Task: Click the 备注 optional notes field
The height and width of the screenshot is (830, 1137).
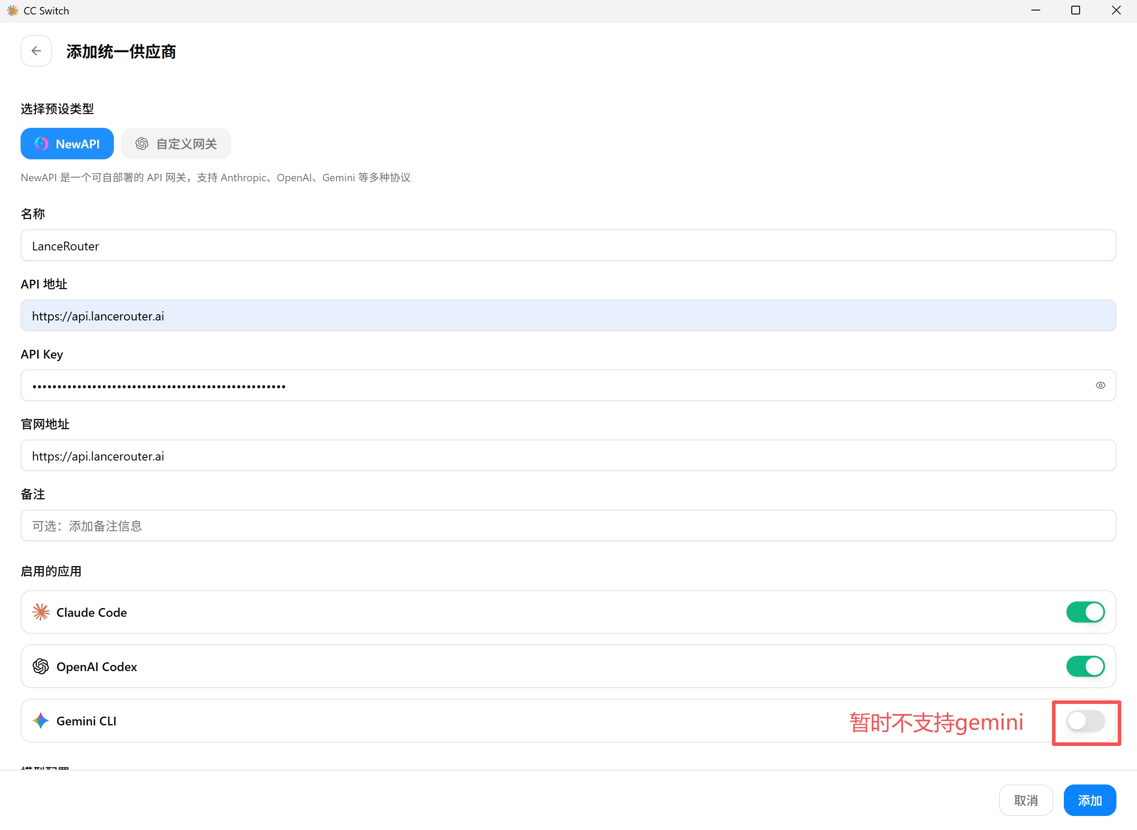Action: (x=568, y=525)
